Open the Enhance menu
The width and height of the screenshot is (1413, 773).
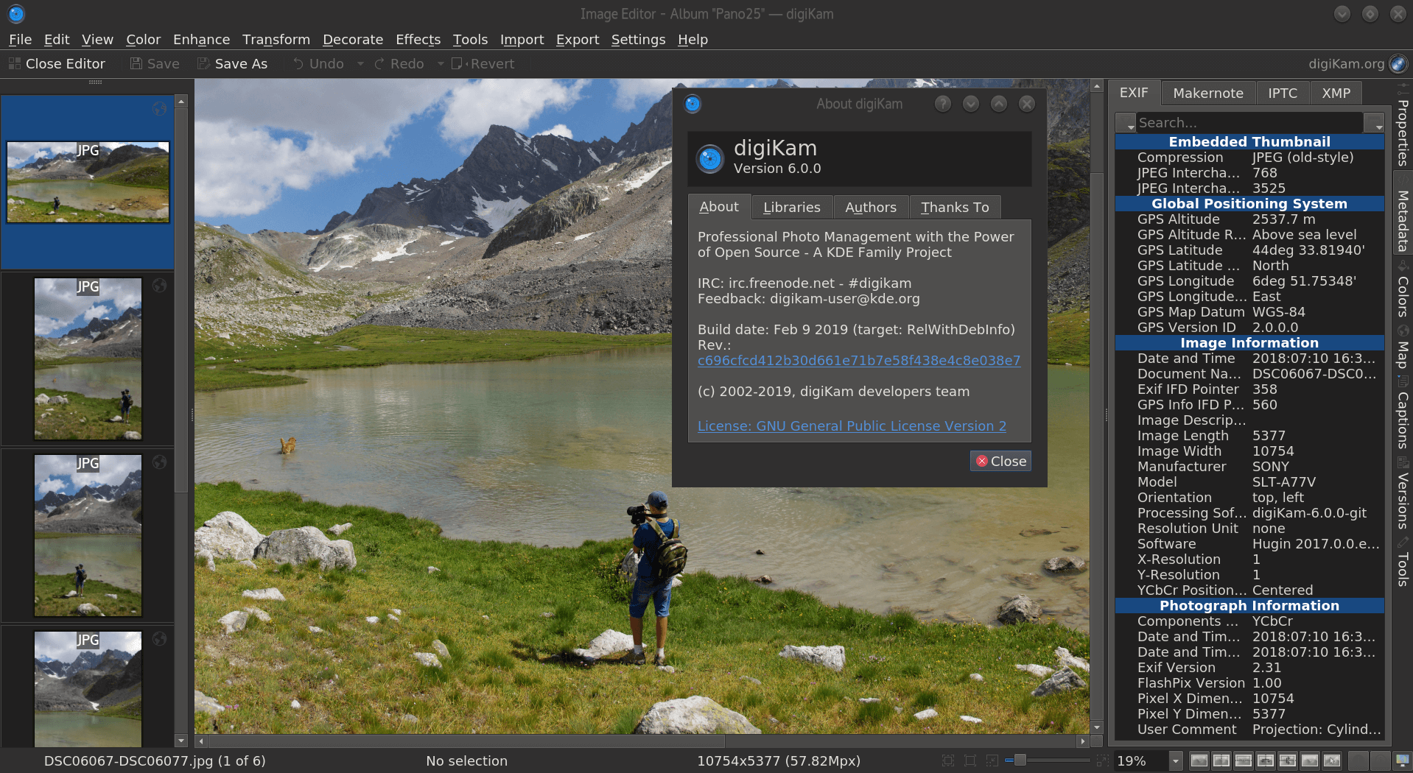(x=201, y=40)
